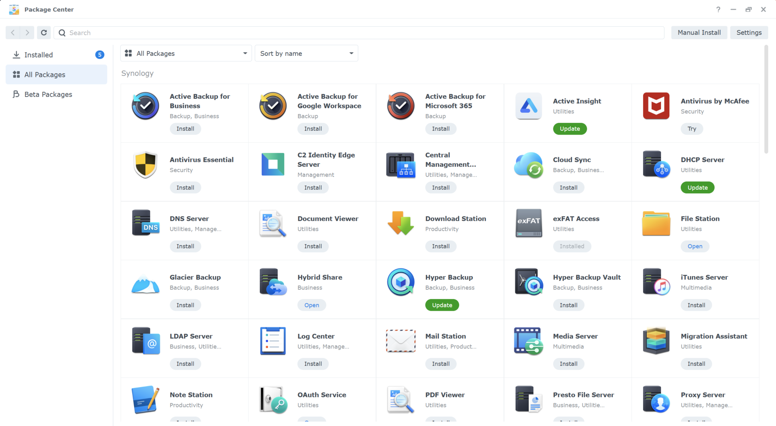Click the Antivirus Essential package name
The height and width of the screenshot is (426, 776).
[x=202, y=160]
